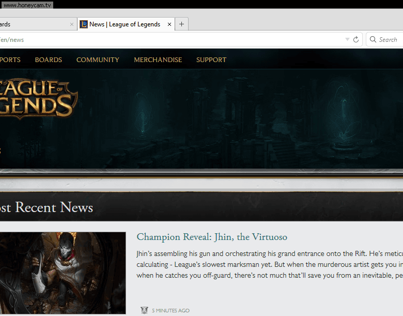
Task: Reload the page with refresh icon
Action: coord(356,39)
